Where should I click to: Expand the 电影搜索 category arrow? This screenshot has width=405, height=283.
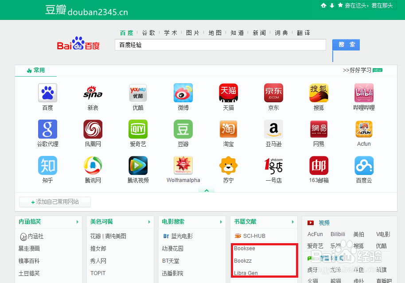[221, 222]
